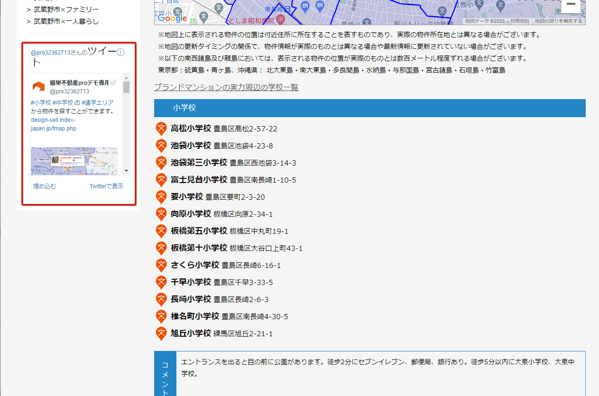Open the tweet's map preview thumbnail
Viewport: 599px width, 396px height.
[x=74, y=161]
